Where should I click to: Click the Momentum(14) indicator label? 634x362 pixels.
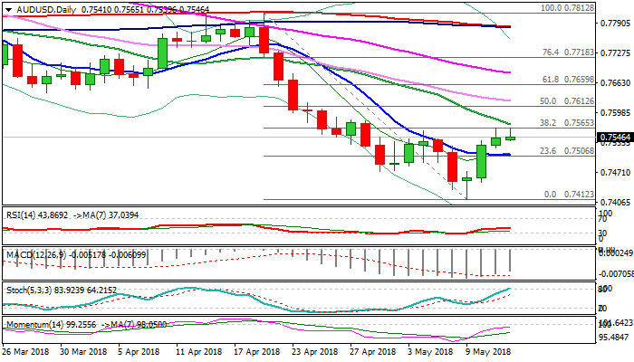coord(30,323)
